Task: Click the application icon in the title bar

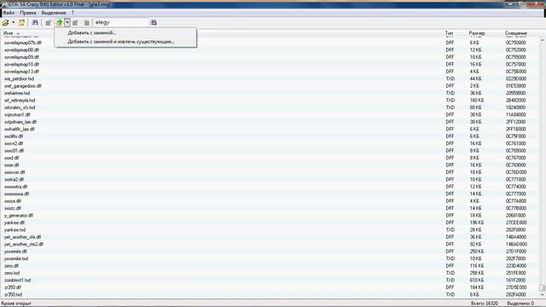Action: [x=3, y=4]
